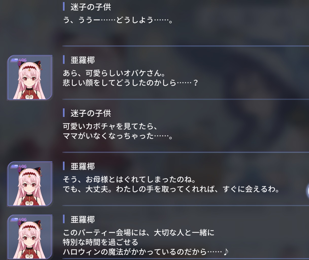Tap 亜羅椰's portrait beside the ハロウィン line

(x=30, y=237)
